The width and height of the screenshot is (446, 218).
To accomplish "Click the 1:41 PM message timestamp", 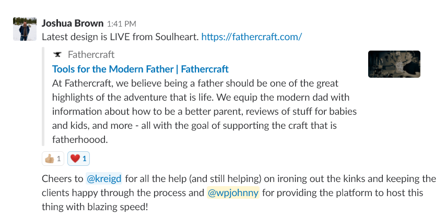I will 121,24.
